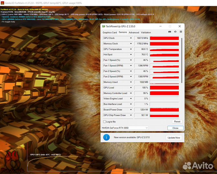Open the GPU-Z hamburger menu icon
The image size is (217, 174).
(x=181, y=32)
